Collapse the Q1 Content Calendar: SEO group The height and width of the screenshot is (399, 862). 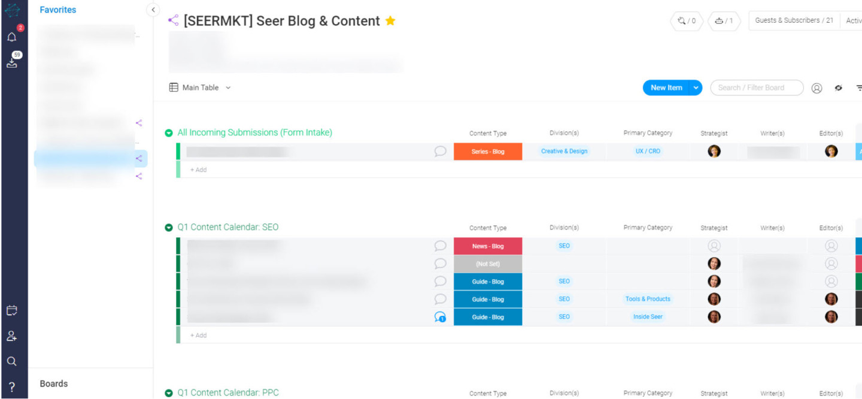pyautogui.click(x=169, y=228)
